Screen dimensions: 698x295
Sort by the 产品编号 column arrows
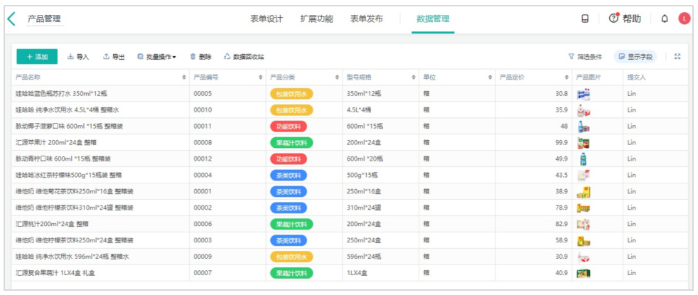pyautogui.click(x=260, y=77)
